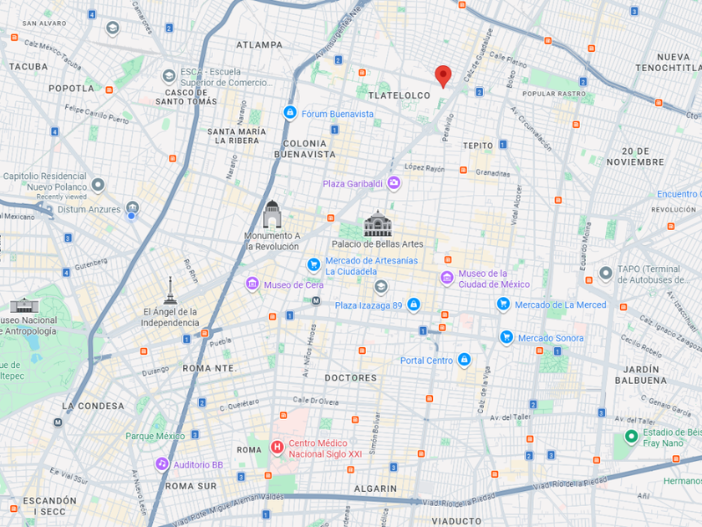Select the ROMA NTE. neighborhood label
This screenshot has height=527, width=702.
click(x=210, y=368)
